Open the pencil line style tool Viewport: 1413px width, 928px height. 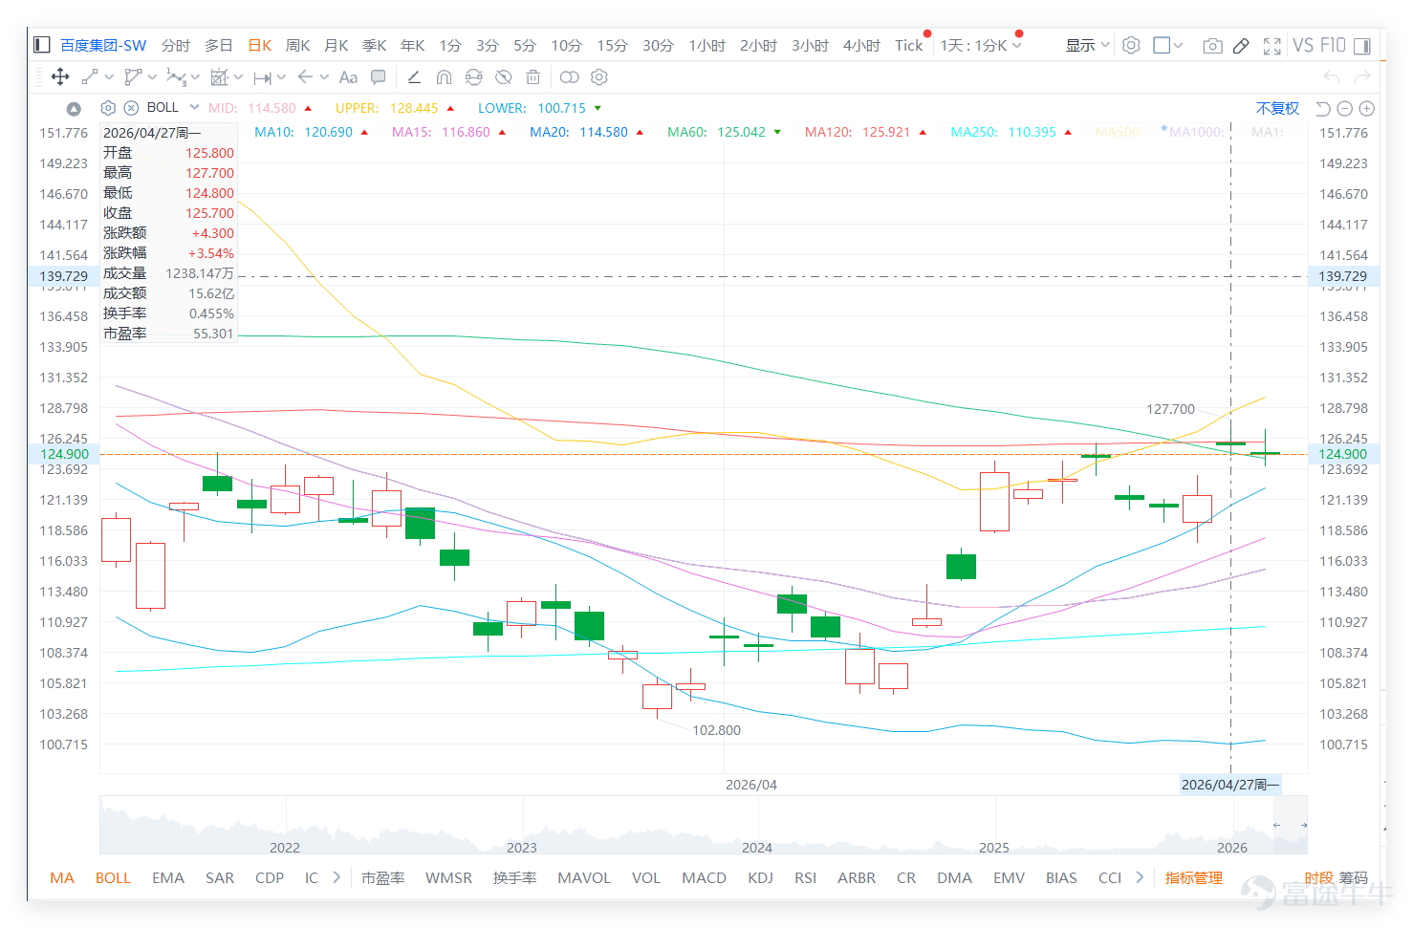pyautogui.click(x=414, y=77)
